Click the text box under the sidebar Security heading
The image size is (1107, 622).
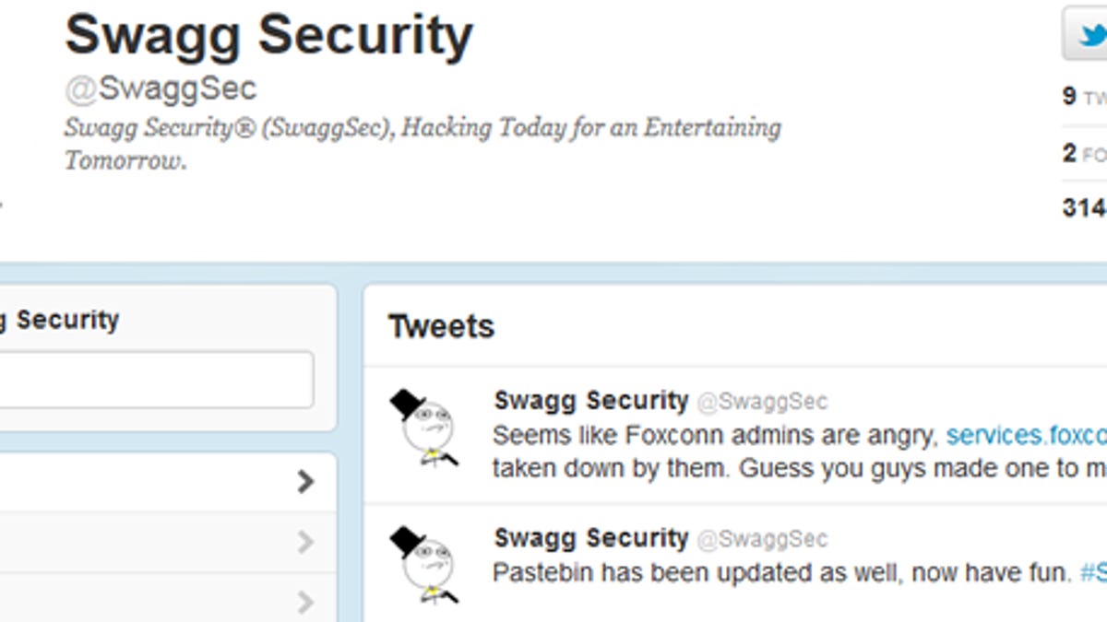point(155,379)
